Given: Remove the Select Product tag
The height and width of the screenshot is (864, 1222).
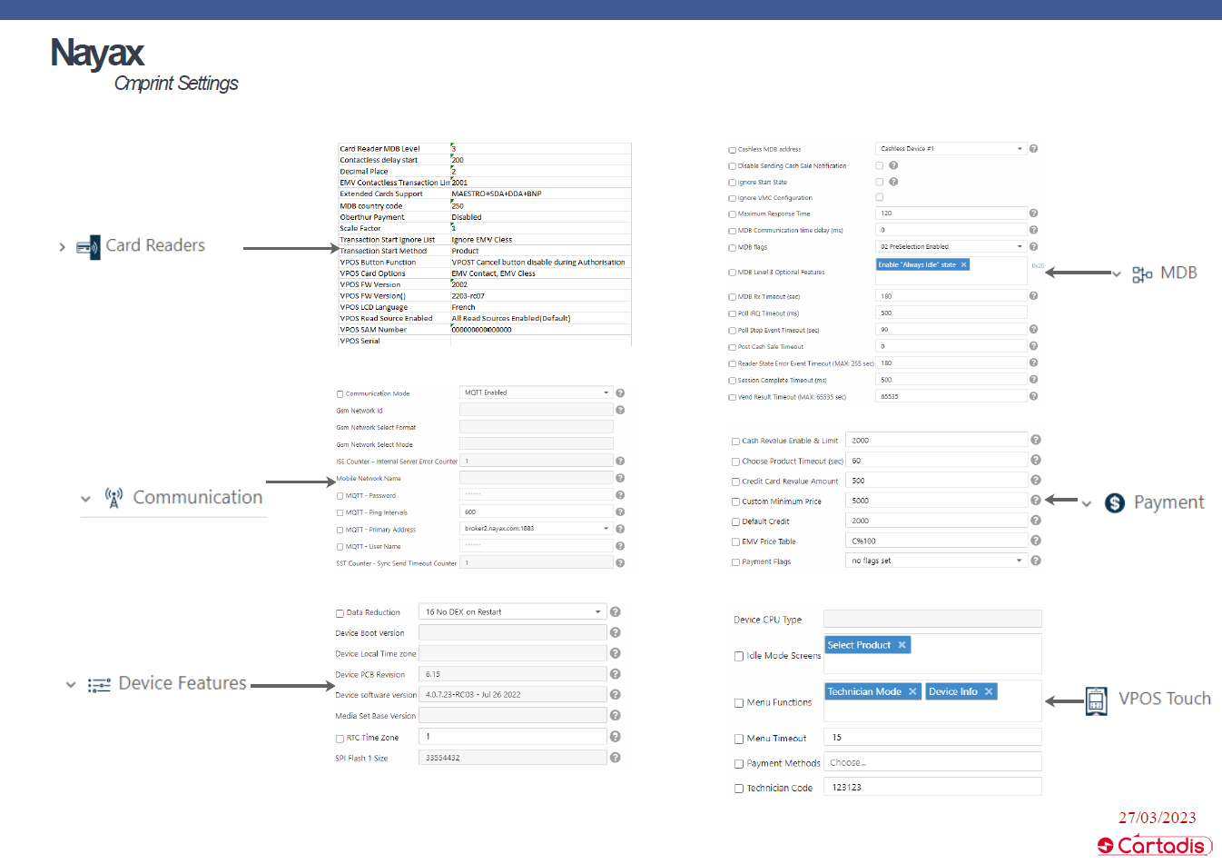Looking at the screenshot, I should (902, 645).
